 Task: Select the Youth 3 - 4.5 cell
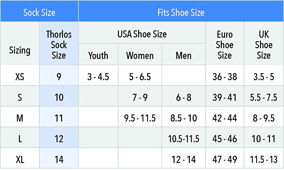(x=98, y=76)
